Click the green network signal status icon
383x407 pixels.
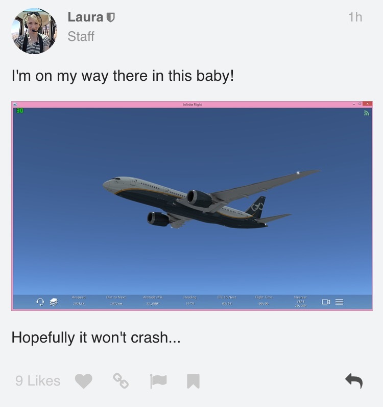[x=367, y=113]
